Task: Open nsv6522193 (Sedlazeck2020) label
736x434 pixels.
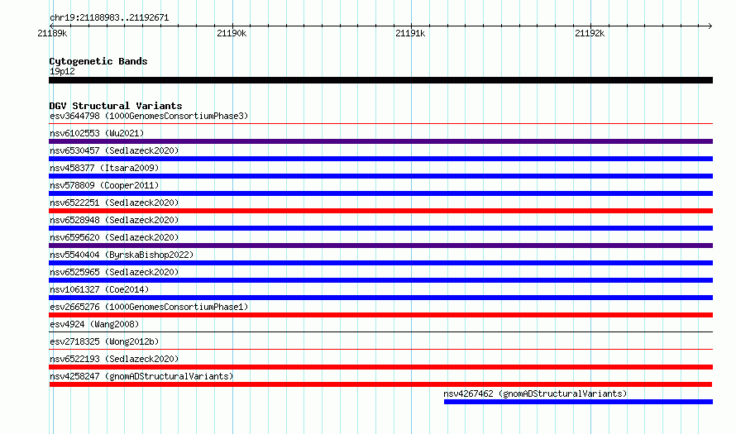Action: pyautogui.click(x=114, y=359)
